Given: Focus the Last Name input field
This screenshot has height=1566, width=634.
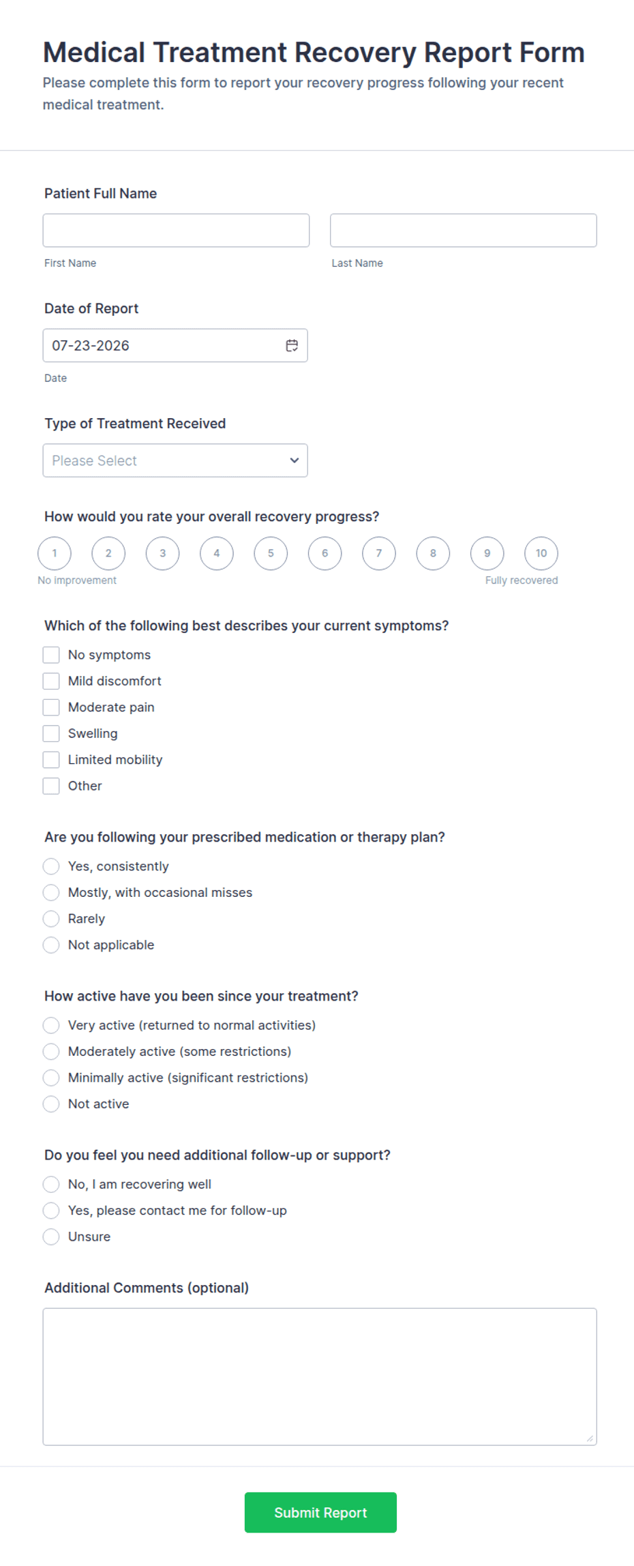Looking at the screenshot, I should (x=464, y=231).
